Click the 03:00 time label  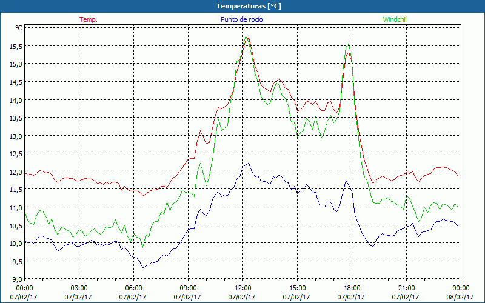coord(79,288)
